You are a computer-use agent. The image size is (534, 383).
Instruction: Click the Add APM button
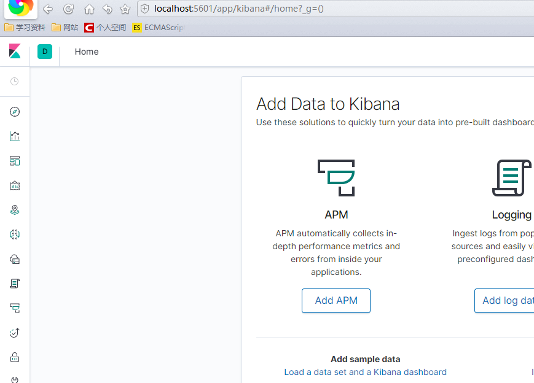[336, 301]
